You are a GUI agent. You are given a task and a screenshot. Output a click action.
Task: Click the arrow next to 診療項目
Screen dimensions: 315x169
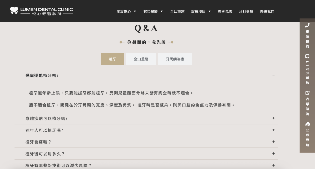coord(209,11)
